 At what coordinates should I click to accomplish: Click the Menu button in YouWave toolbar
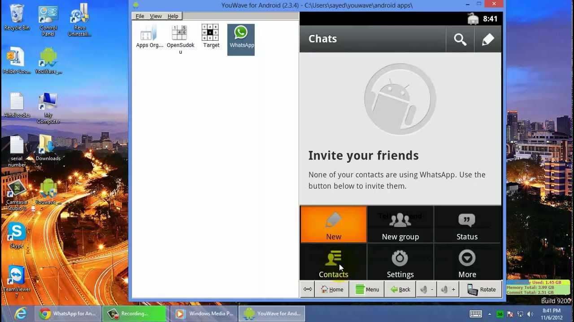(367, 289)
